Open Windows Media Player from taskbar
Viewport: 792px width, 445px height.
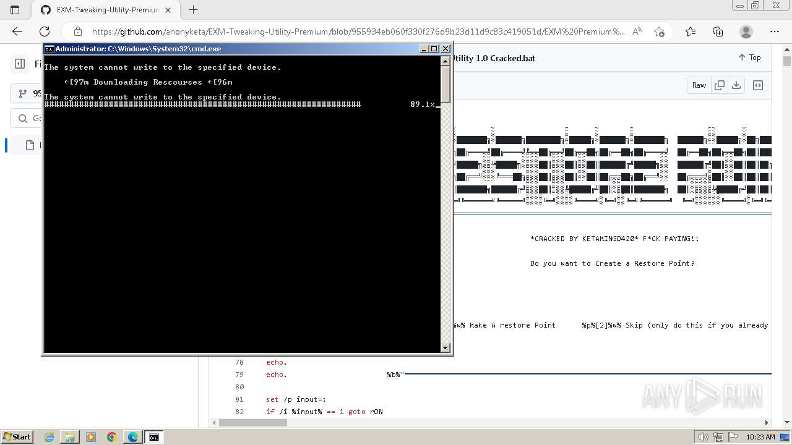[90, 437]
